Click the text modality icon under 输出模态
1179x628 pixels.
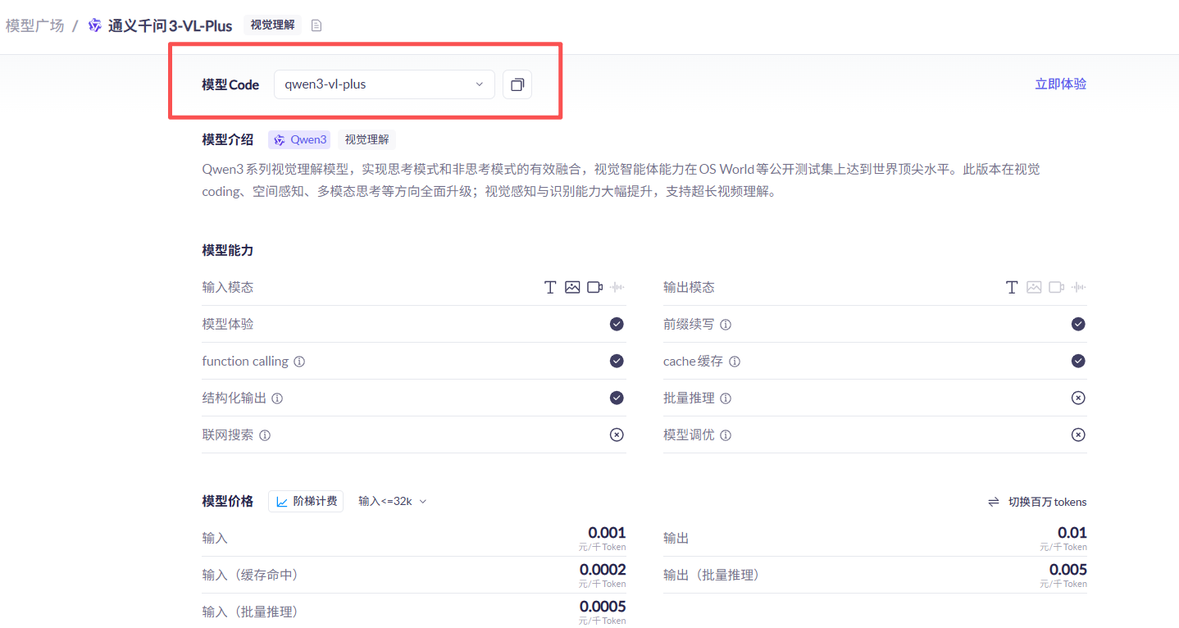click(1012, 287)
